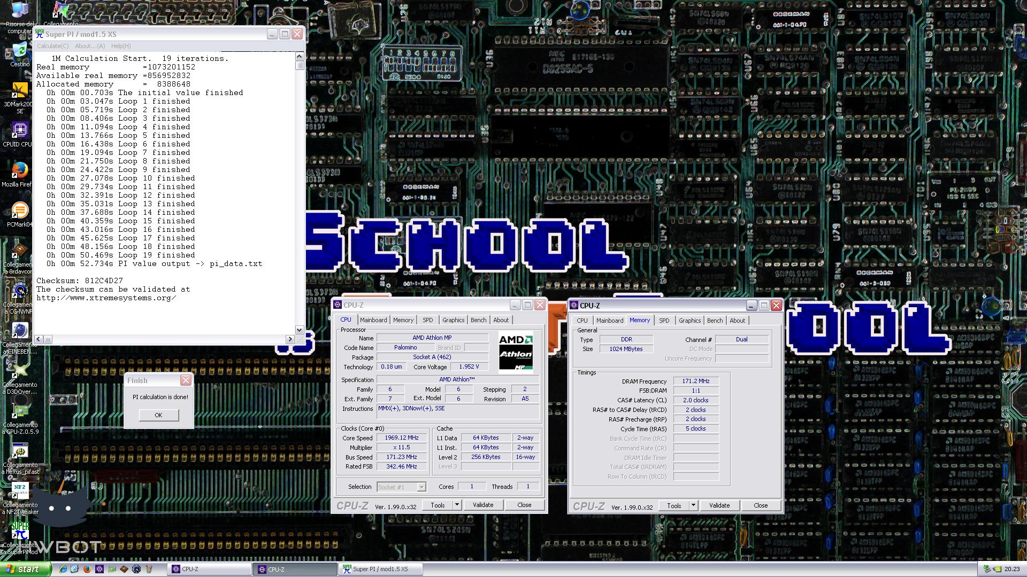Viewport: 1027px width, 577px height.
Task: Open Calculate(C) menu in Super PI
Action: click(x=53, y=46)
